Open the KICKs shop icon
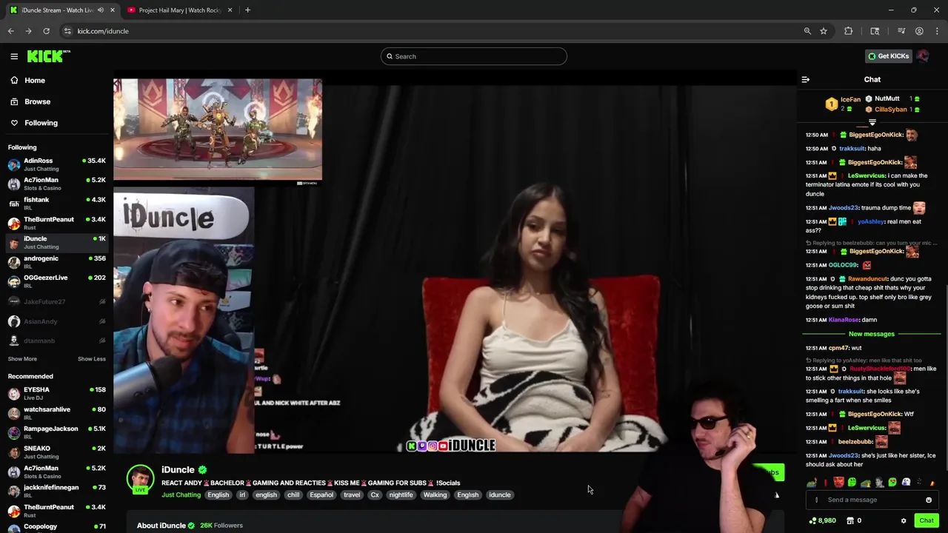Viewport: 948px width, 533px height. point(850,520)
